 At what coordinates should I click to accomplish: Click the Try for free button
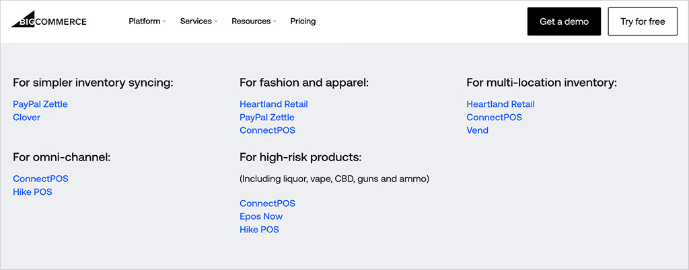pyautogui.click(x=643, y=21)
